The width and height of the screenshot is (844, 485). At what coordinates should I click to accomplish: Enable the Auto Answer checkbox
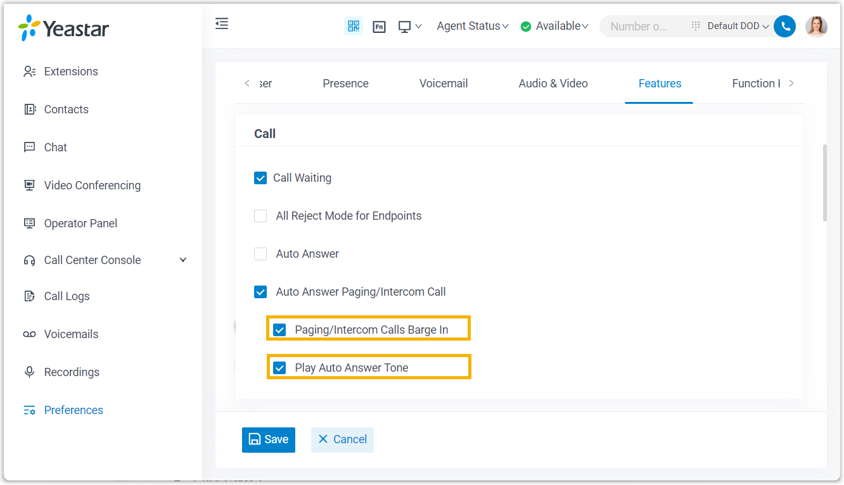click(260, 254)
